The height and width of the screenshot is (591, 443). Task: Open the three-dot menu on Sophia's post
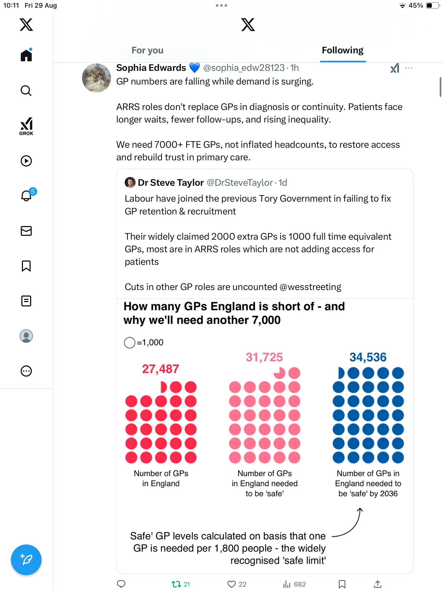409,68
